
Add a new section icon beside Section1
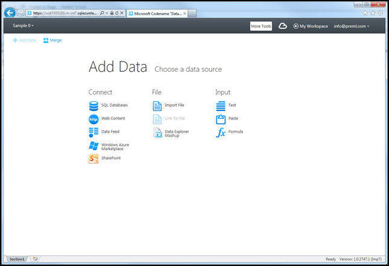click(x=35, y=259)
